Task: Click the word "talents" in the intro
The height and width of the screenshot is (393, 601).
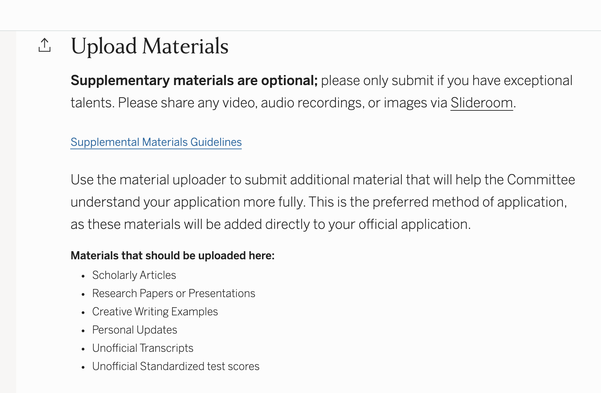Action: [x=90, y=103]
